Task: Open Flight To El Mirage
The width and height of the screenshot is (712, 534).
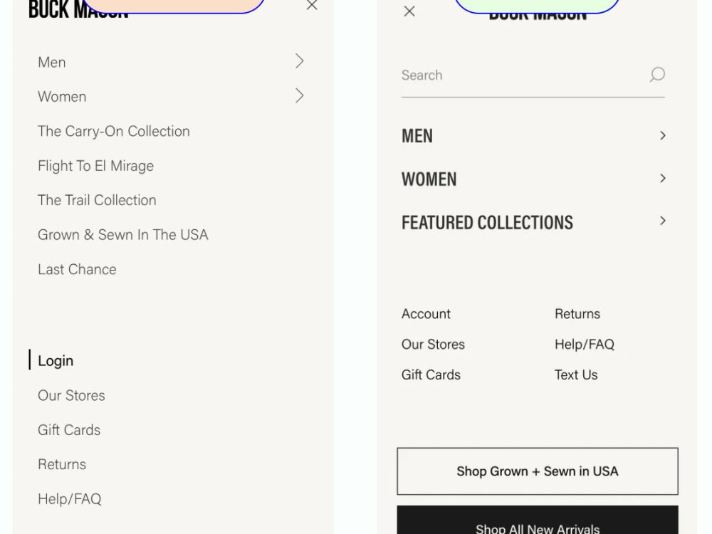Action: 96,166
